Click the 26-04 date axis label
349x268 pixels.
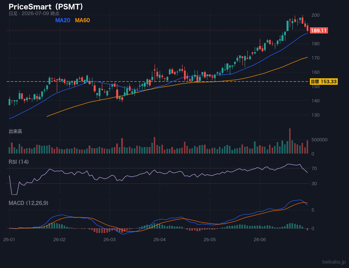160,240
